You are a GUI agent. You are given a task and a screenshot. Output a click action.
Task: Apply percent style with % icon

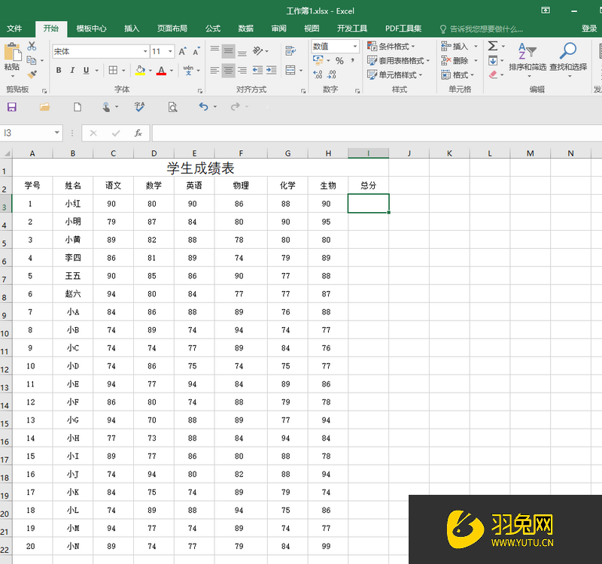point(339,61)
